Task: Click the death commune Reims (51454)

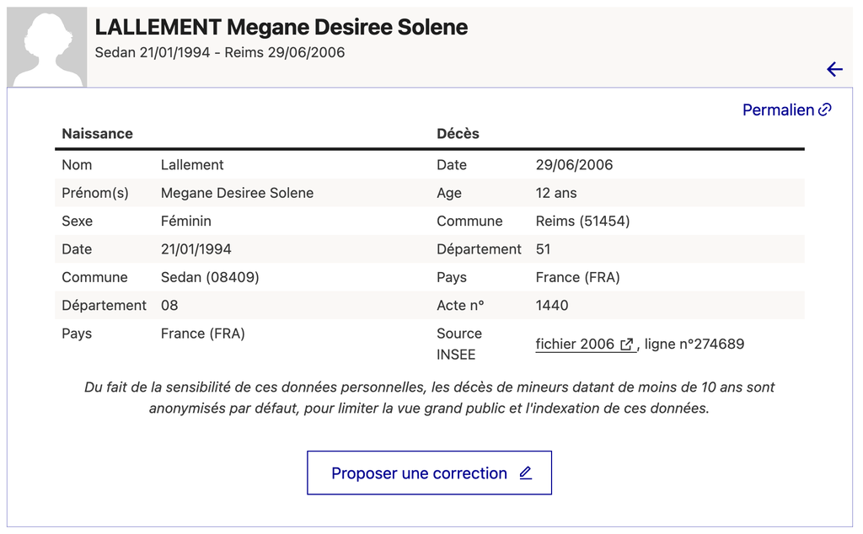Action: 582,221
